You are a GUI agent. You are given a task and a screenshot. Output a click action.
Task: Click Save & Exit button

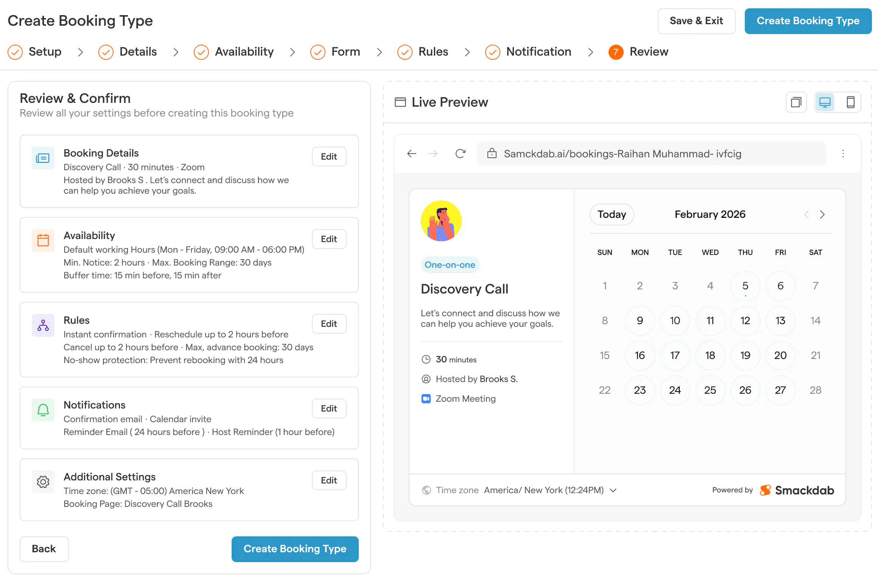[x=696, y=21]
